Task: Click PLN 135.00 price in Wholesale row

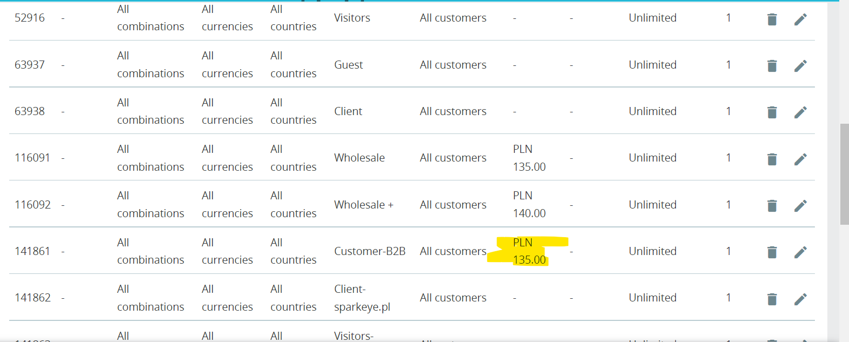Action: point(529,158)
